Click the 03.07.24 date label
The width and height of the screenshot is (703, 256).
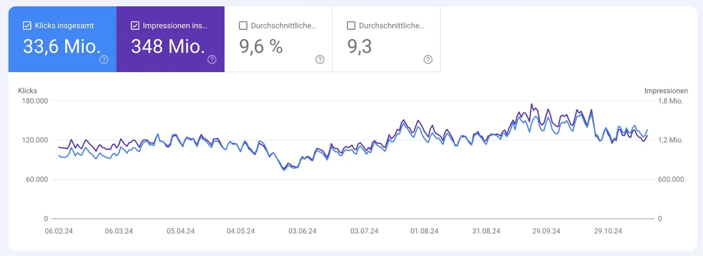(x=365, y=231)
